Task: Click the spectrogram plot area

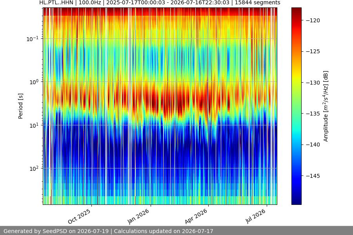Action: tap(160, 106)
